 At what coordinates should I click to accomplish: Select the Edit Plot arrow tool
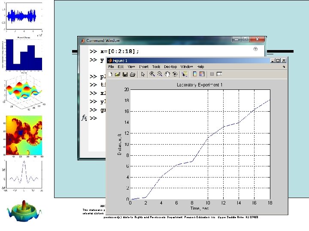[143, 74]
